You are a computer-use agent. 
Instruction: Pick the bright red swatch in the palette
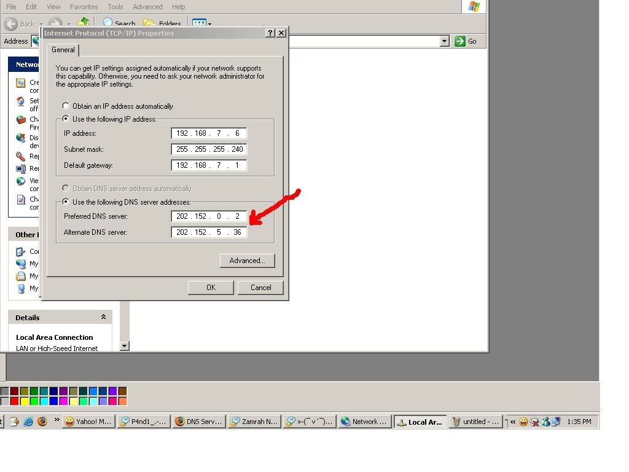(x=15, y=401)
